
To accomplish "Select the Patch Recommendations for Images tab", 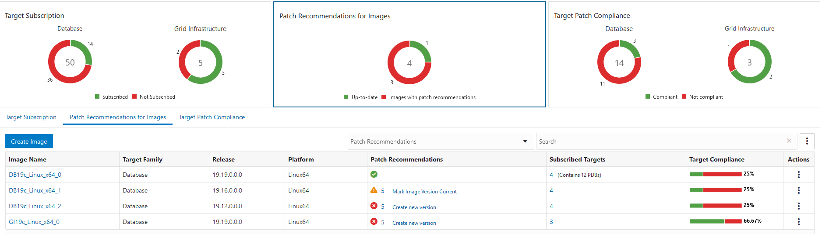I will point(118,117).
